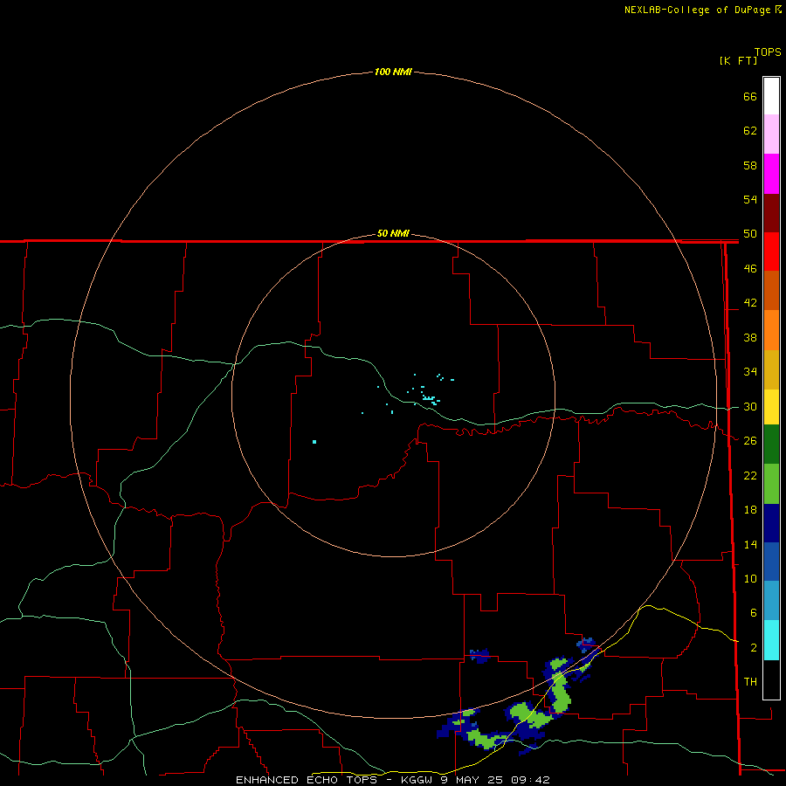Click the gold 34 kft legend swatch
786x786 pixels.
pos(771,369)
